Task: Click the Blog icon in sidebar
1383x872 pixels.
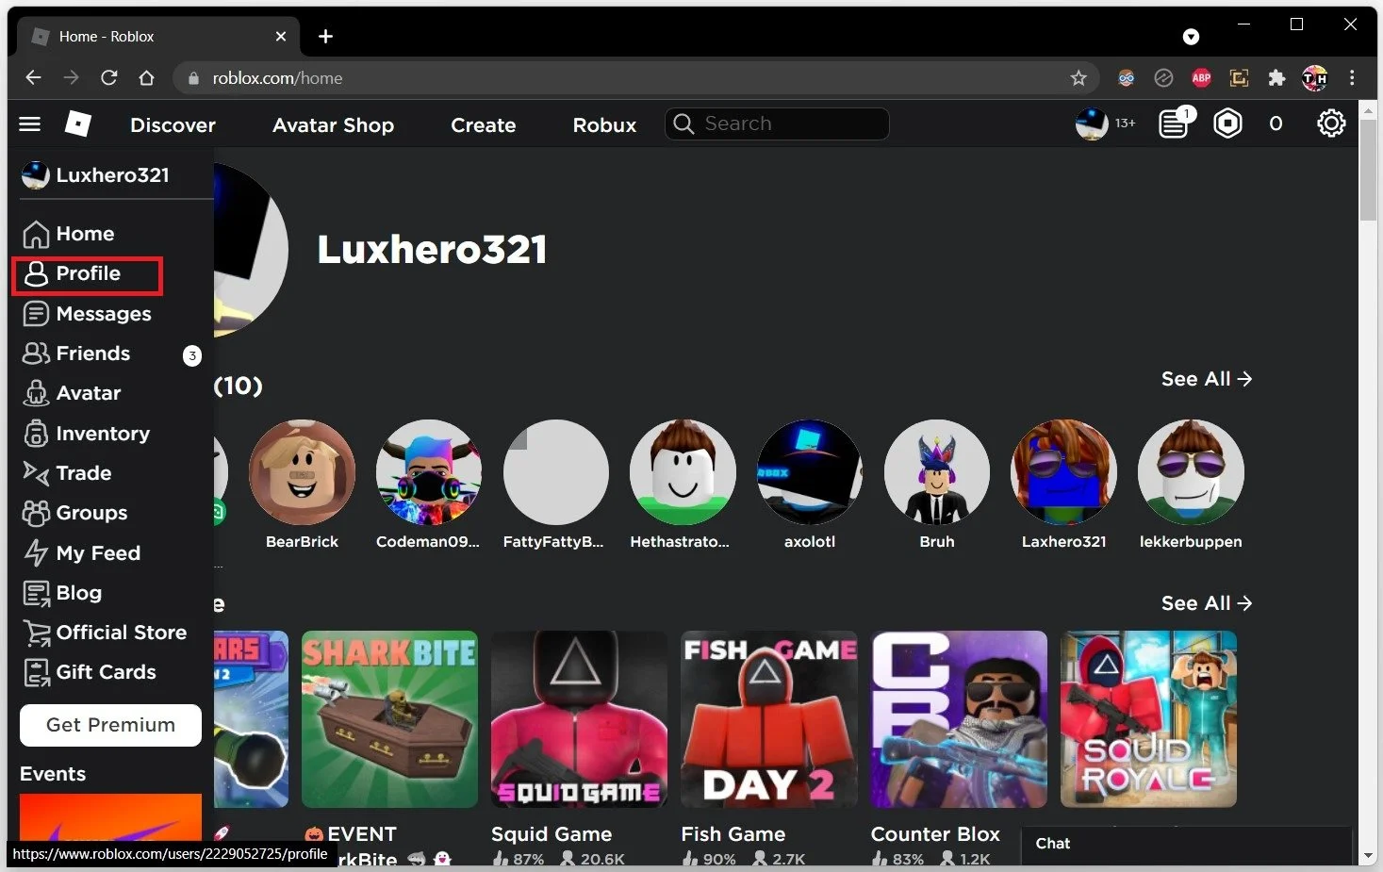Action: (36, 593)
